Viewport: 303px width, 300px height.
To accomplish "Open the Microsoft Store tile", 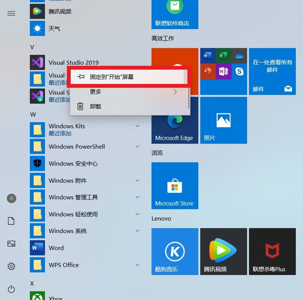I will [x=175, y=186].
